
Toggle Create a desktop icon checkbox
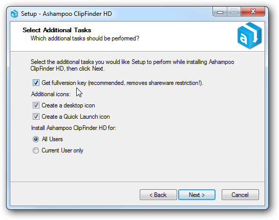[x=36, y=105]
